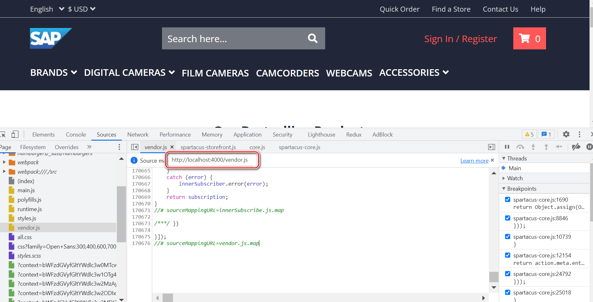Viewport: 593px width, 302px height.
Task: Click the SAP logo
Action: tap(51, 38)
